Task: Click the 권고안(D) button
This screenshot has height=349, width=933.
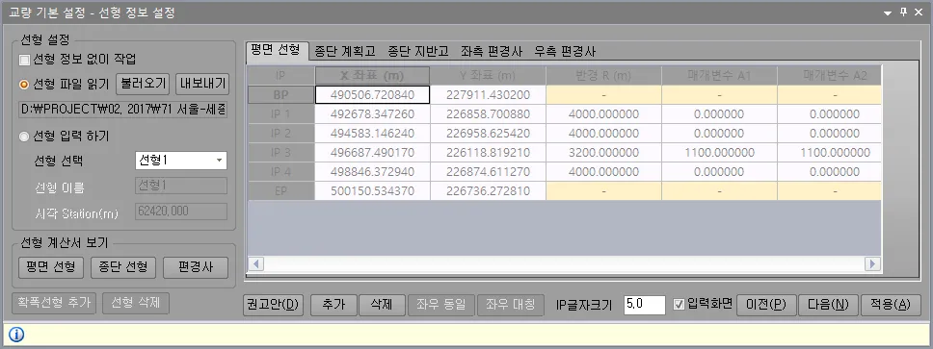Action: tap(274, 305)
